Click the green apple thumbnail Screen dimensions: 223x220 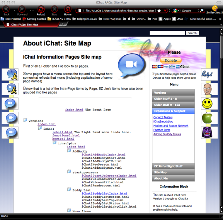pyautogui.click(x=209, y=118)
